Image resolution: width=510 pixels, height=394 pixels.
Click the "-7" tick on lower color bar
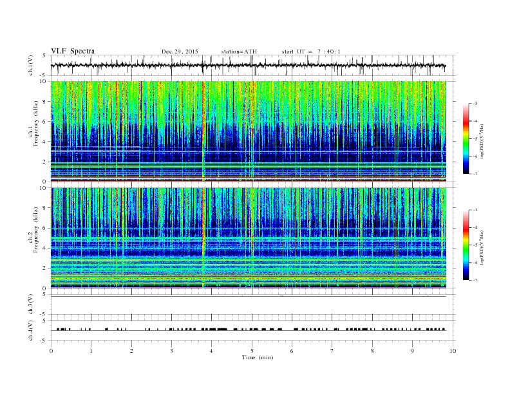(475, 280)
